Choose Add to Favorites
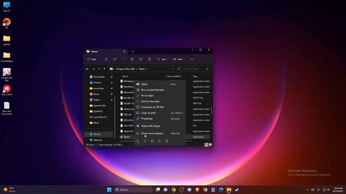Image resolution: width=346 pixels, height=194 pixels. pyautogui.click(x=160, y=101)
